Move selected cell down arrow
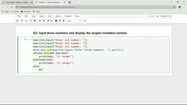 (x=44, y=21)
